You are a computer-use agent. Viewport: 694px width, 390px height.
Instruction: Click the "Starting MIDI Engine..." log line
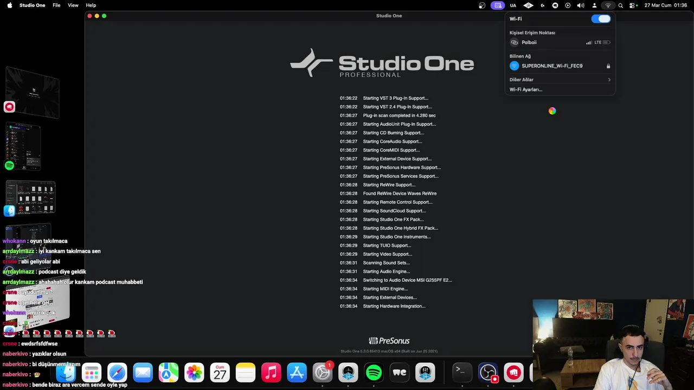coord(385,289)
